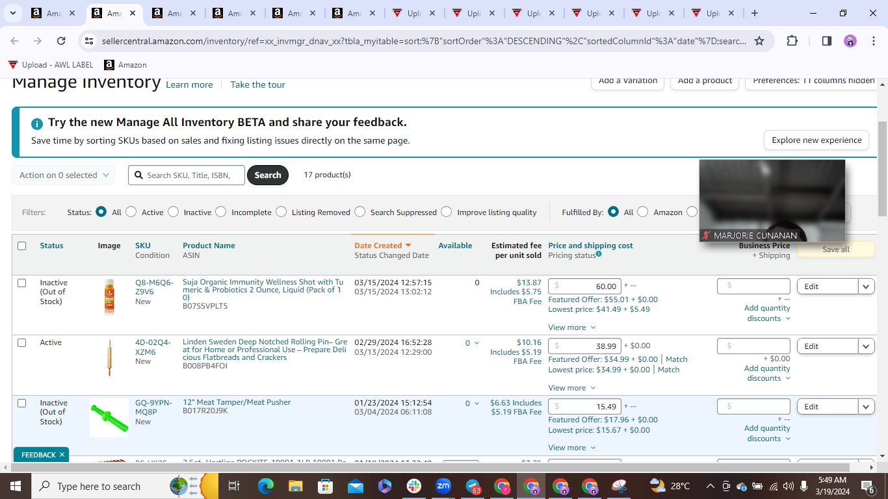Filter Fulfilled By Amazon

point(643,212)
